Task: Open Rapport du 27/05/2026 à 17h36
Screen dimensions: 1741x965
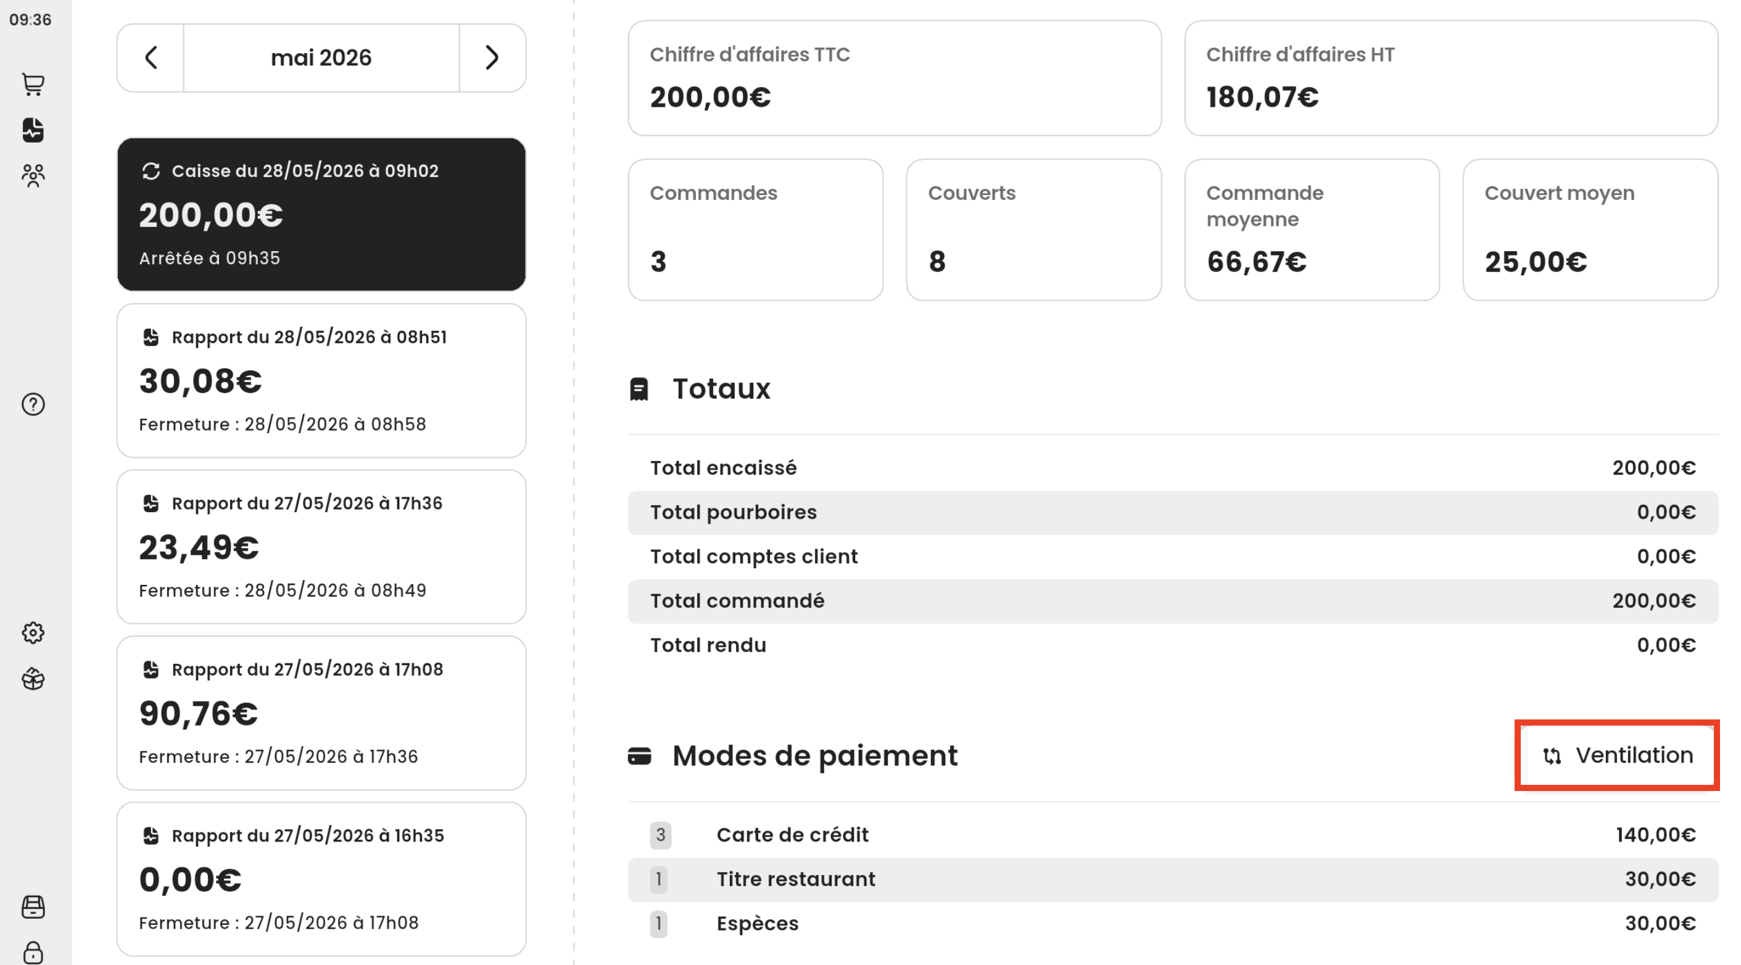Action: coord(321,547)
